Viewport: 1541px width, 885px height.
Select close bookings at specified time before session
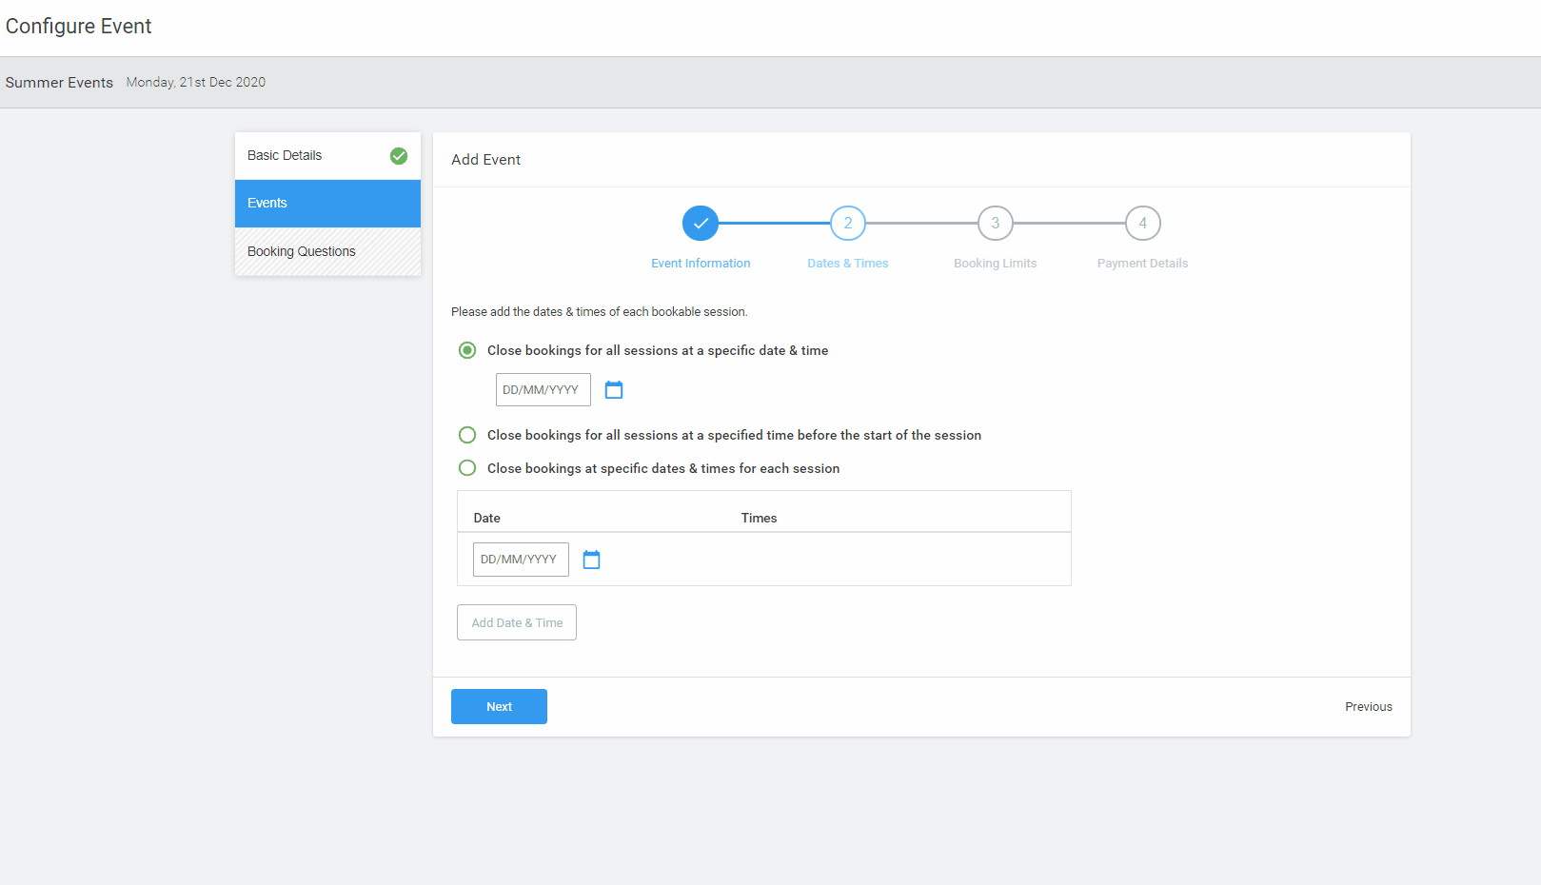467,435
